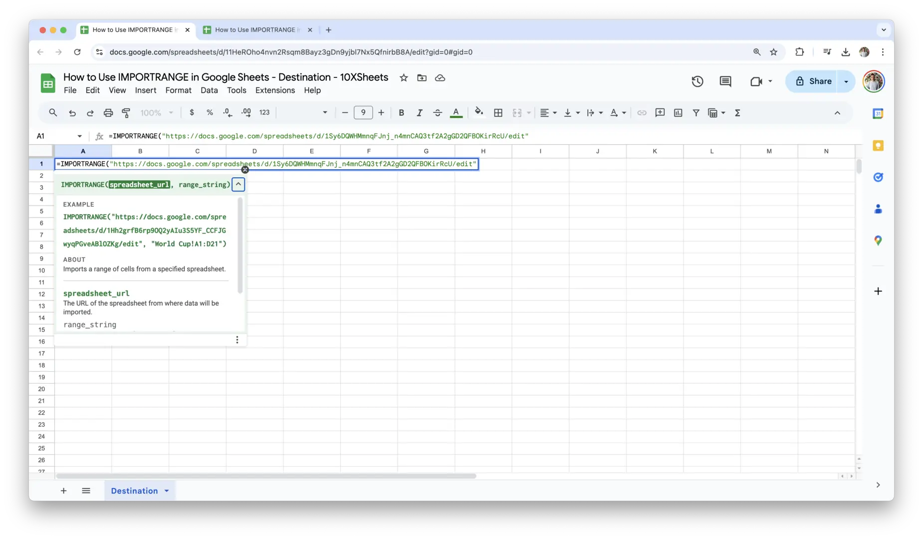Click the paint format roller icon
This screenshot has width=923, height=539.
tap(126, 113)
